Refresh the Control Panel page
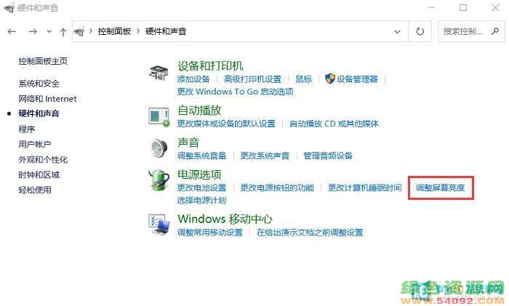This screenshot has width=509, height=306. [x=420, y=31]
